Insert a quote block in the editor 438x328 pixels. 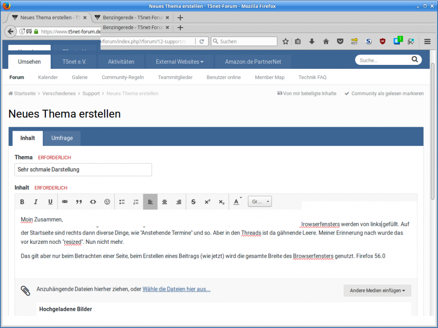click(x=79, y=202)
